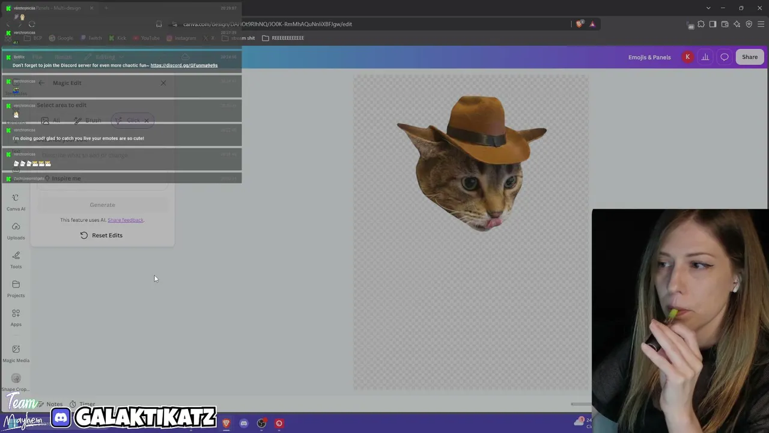Open the Instagram bookmark
Image resolution: width=769 pixels, height=433 pixels.
pyautogui.click(x=181, y=38)
